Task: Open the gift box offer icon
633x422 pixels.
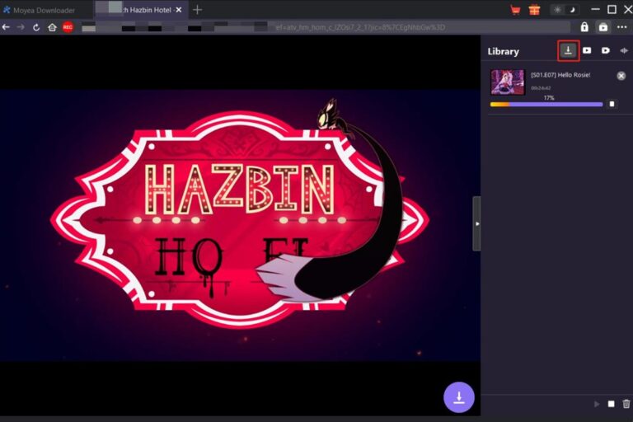Action: (x=534, y=10)
